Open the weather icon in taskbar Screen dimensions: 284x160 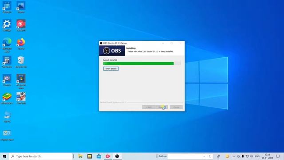tap(227, 156)
